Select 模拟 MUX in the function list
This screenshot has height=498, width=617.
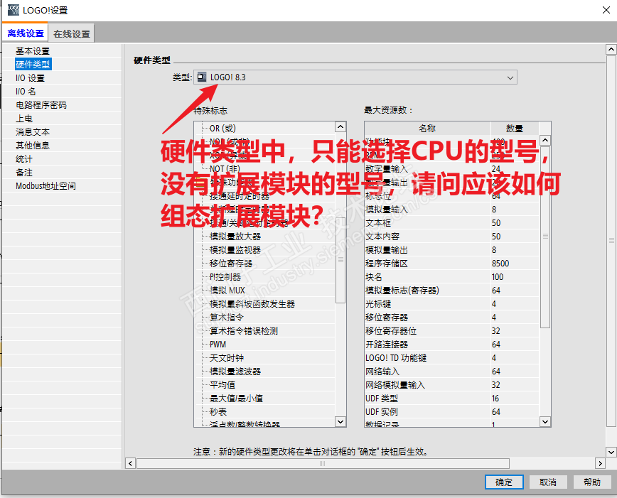point(227,291)
